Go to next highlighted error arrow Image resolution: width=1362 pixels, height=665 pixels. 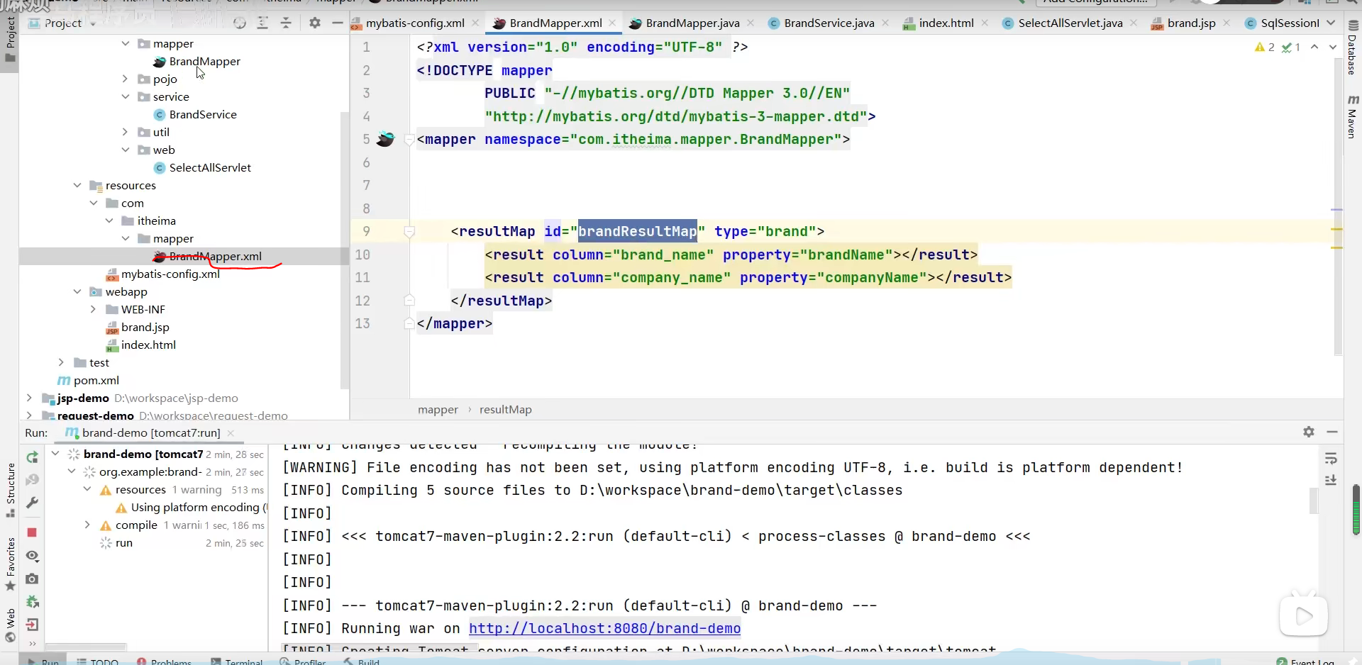point(1333,47)
